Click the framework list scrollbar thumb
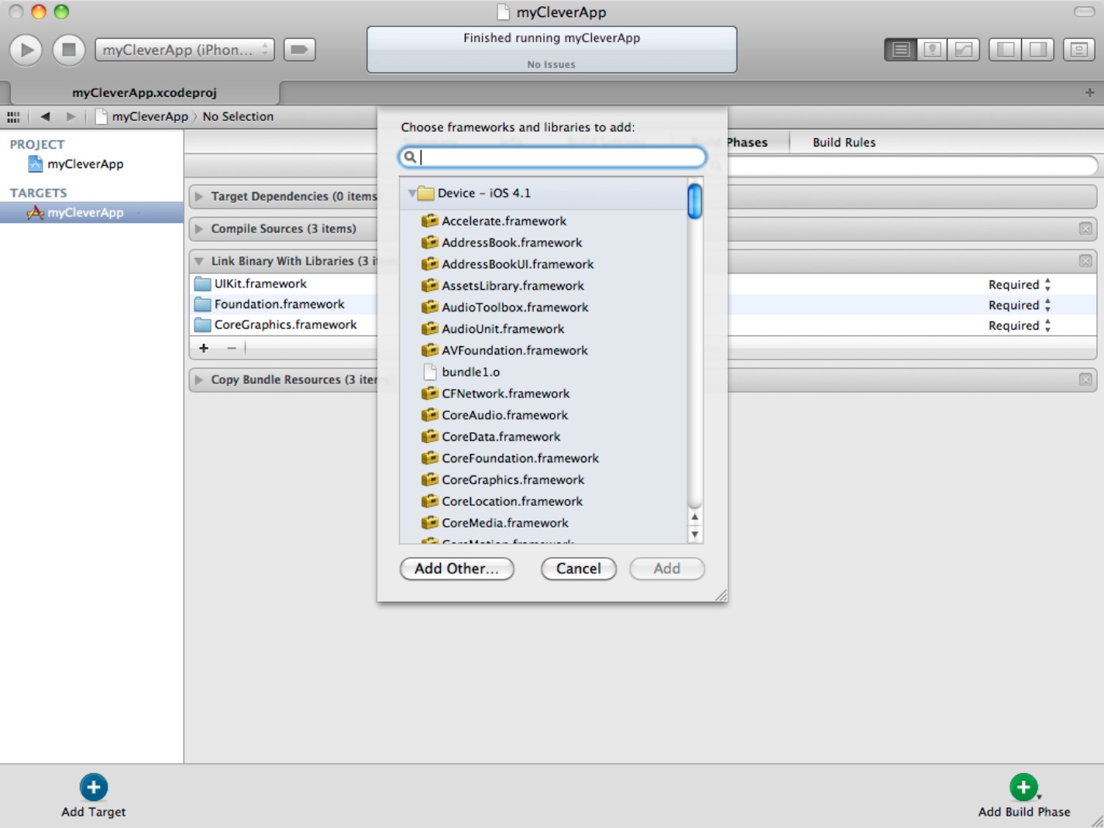 pyautogui.click(x=695, y=201)
